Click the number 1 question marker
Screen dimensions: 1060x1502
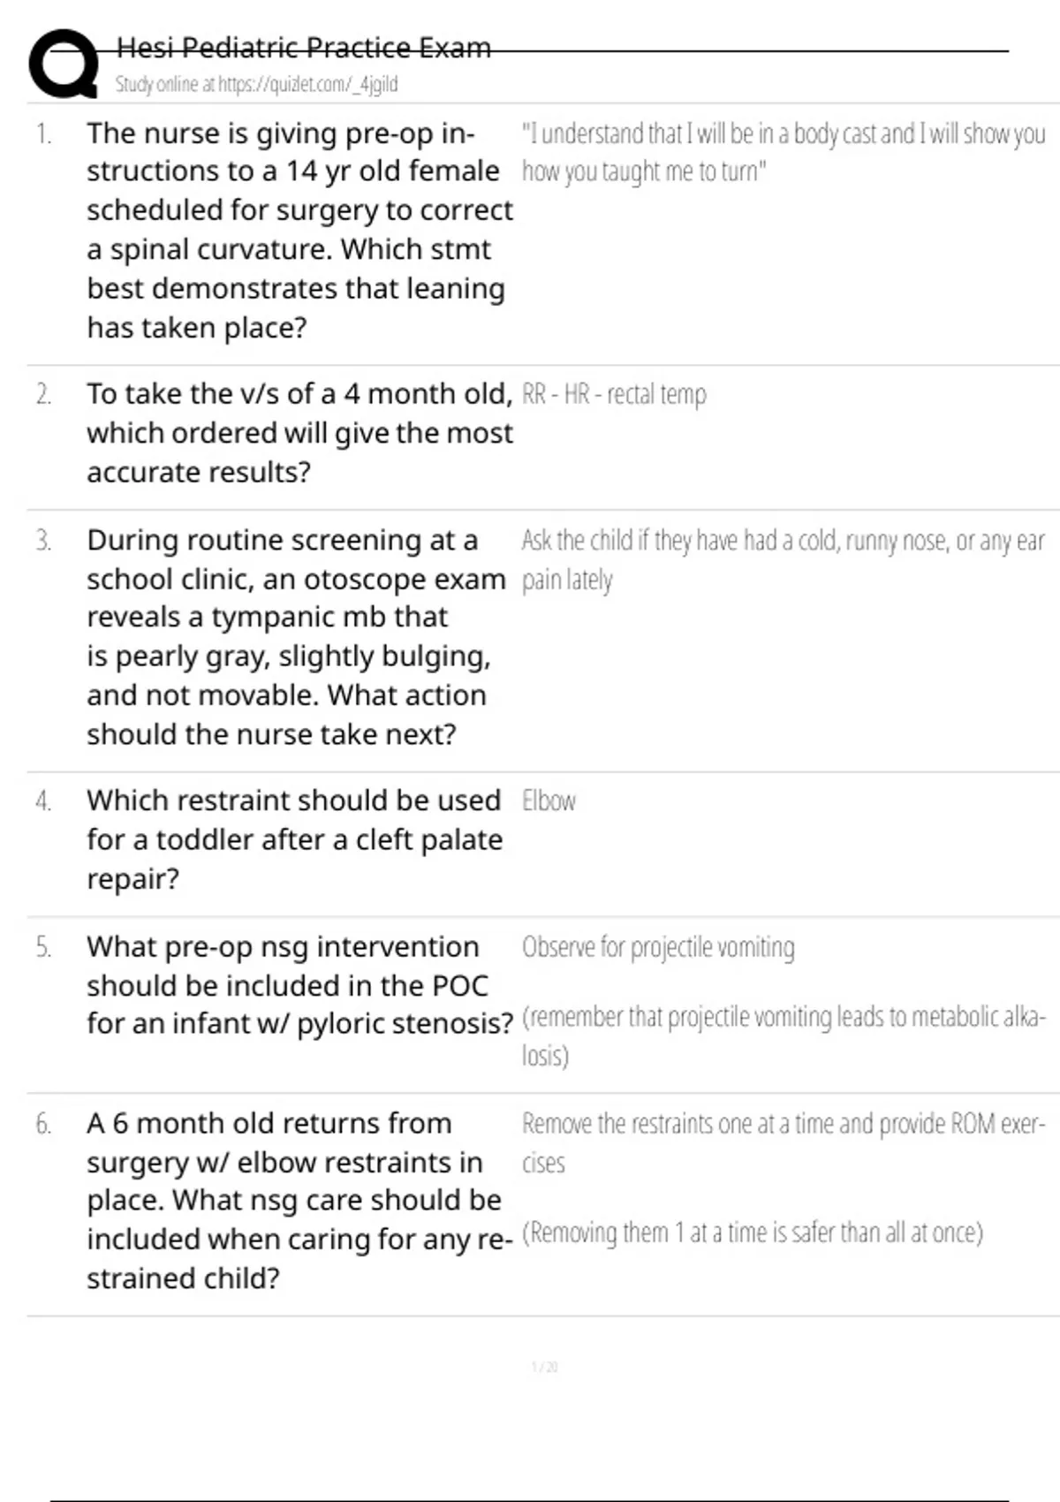click(x=43, y=134)
